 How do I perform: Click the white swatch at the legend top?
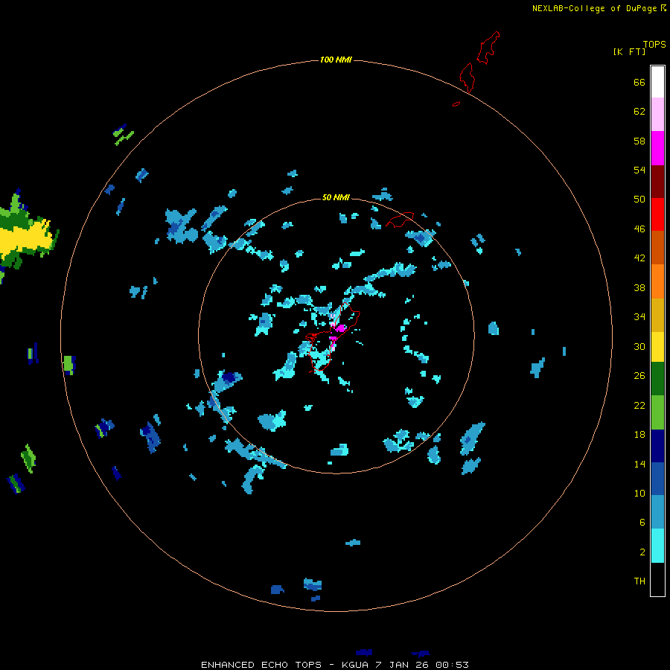click(657, 82)
